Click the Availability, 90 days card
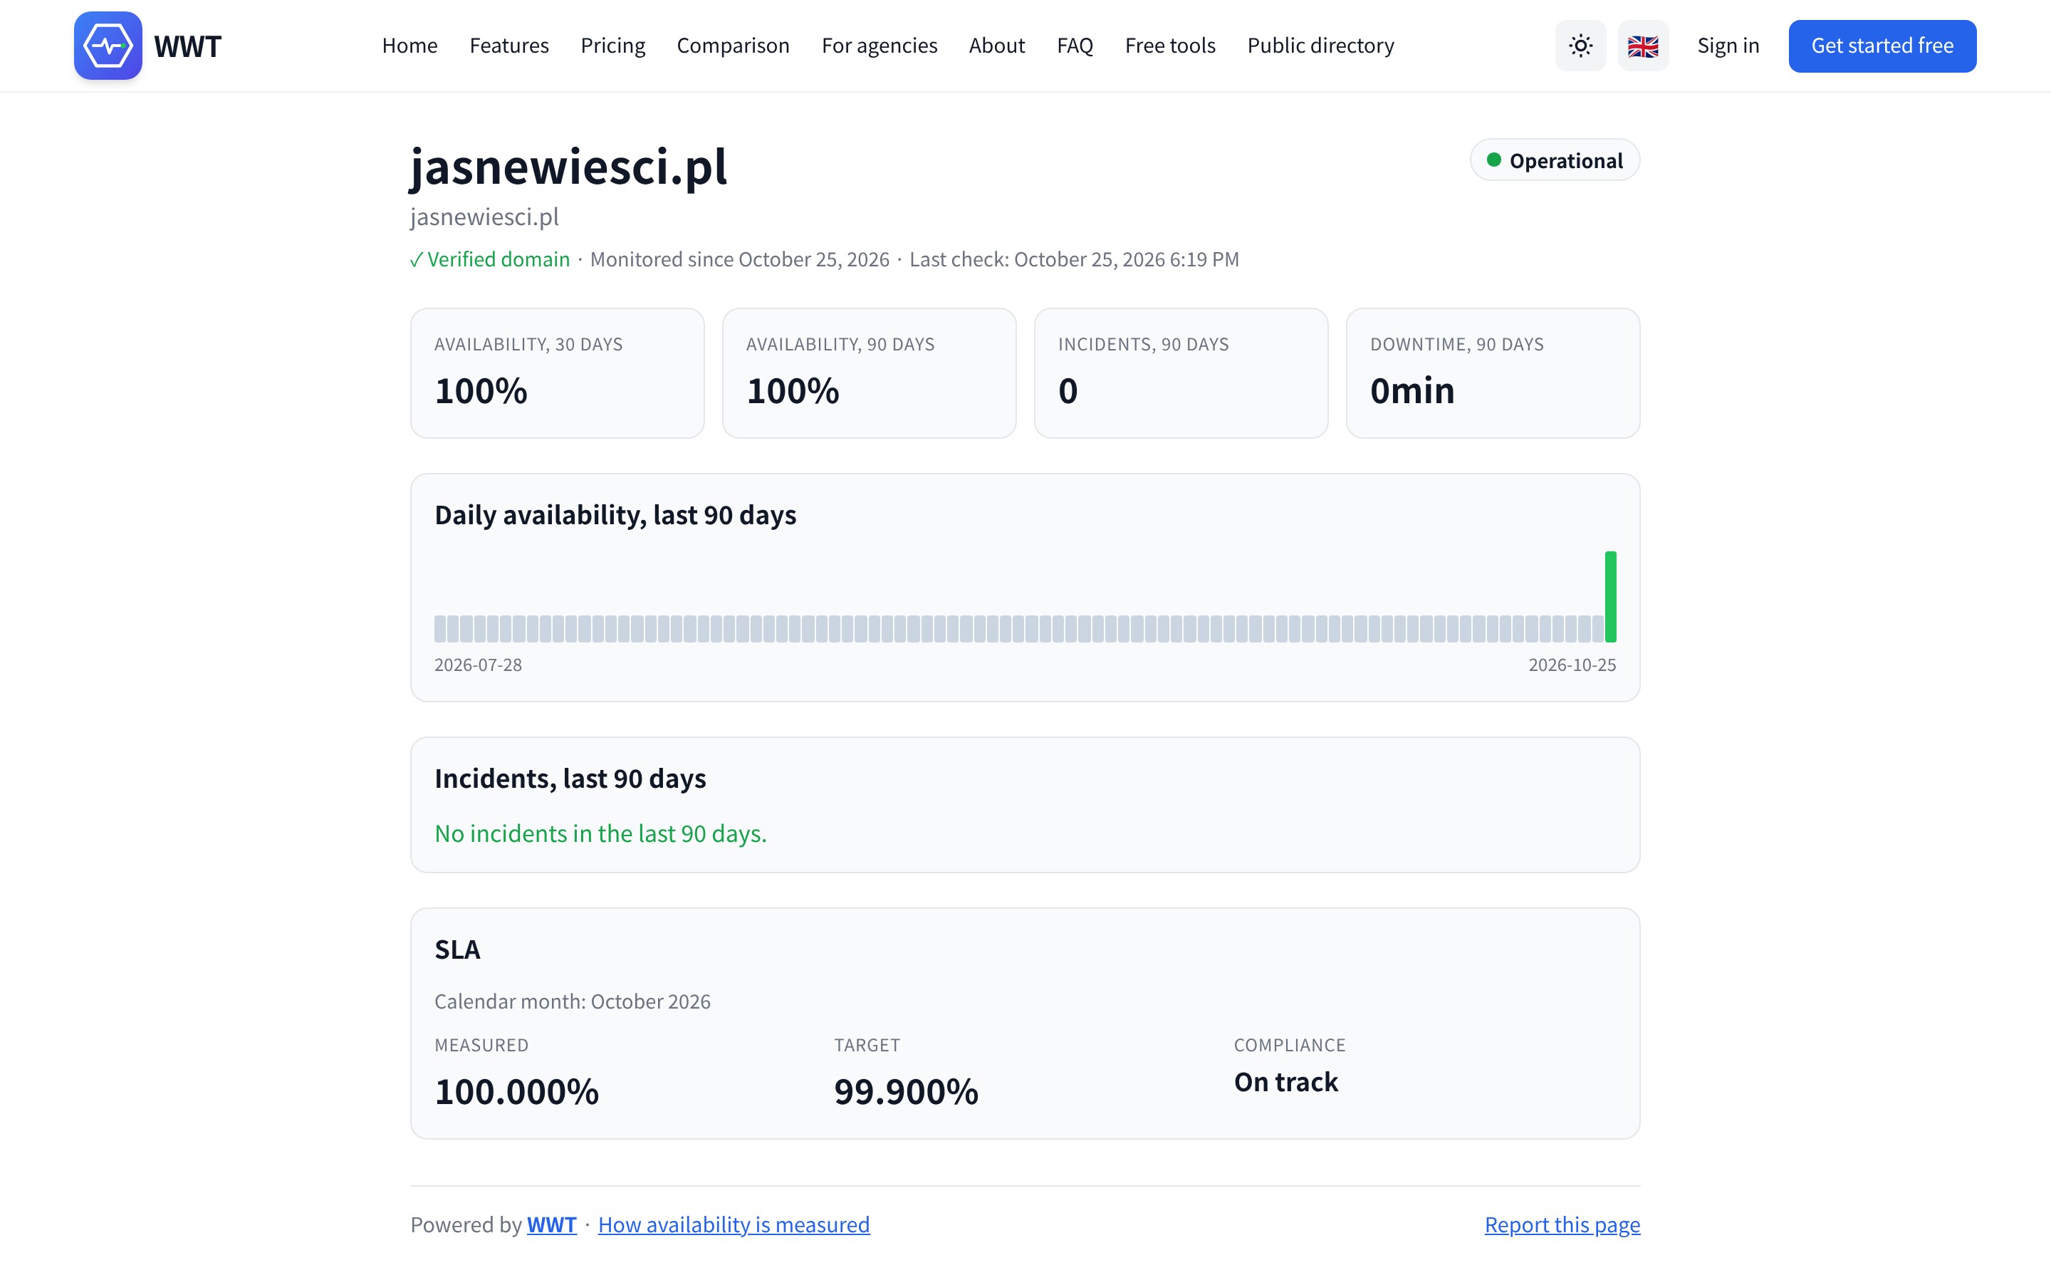The width and height of the screenshot is (2051, 1275). (x=869, y=373)
